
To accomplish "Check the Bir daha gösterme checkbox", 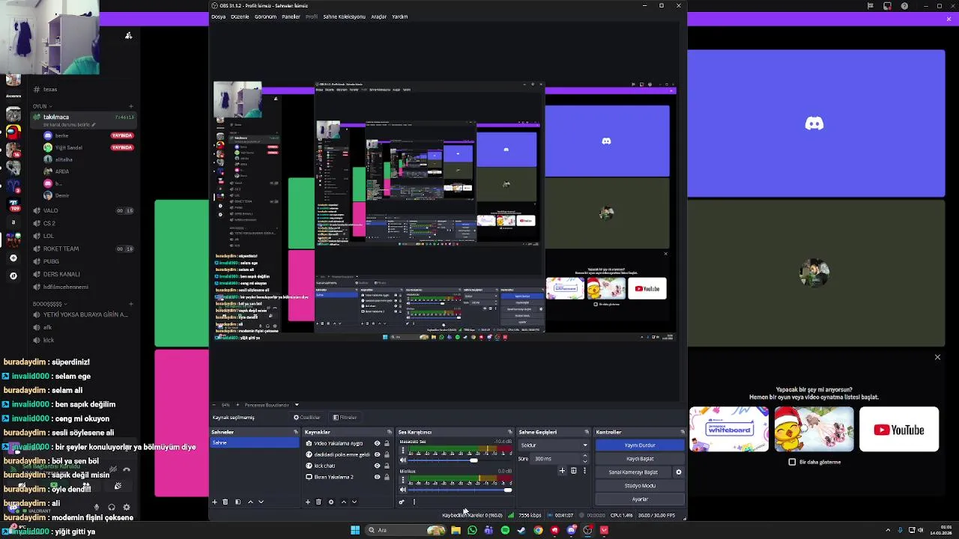I will [x=792, y=462].
